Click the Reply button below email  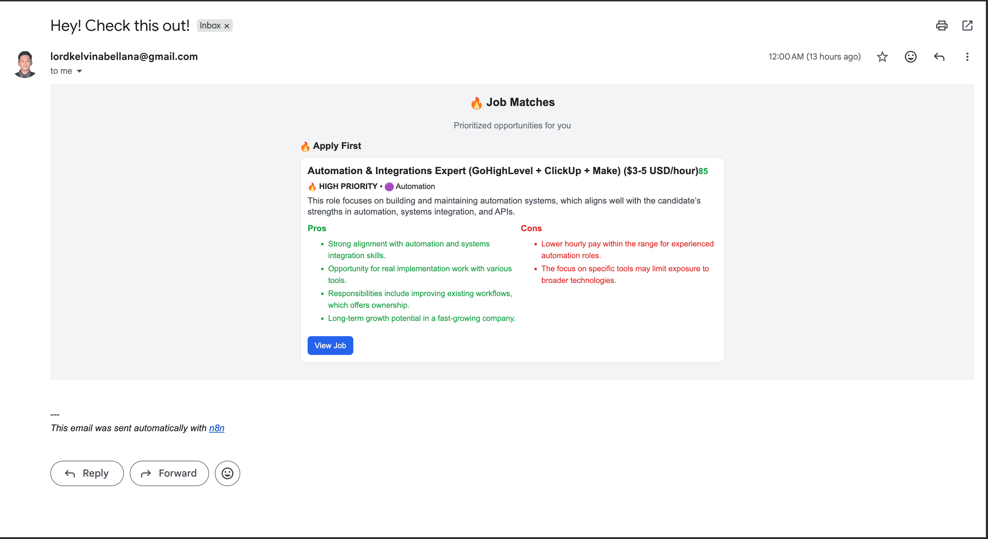tap(87, 473)
